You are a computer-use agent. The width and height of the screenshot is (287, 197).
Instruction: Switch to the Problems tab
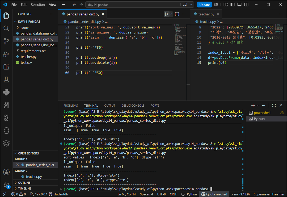71,106
